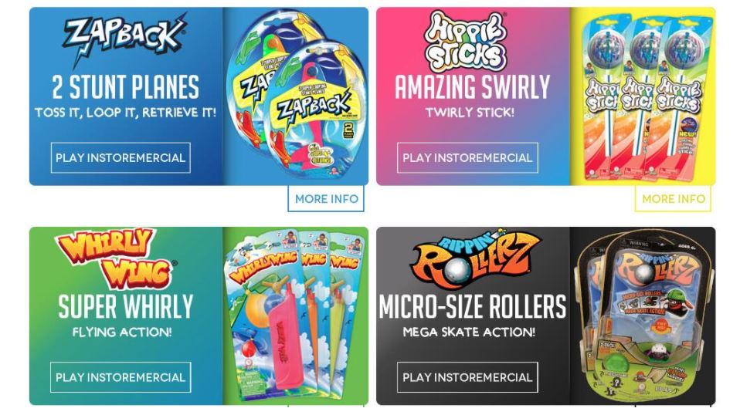This screenshot has height=415, width=740.
Task: Play the Hippie Sticks instoremercial
Action: coord(467,158)
